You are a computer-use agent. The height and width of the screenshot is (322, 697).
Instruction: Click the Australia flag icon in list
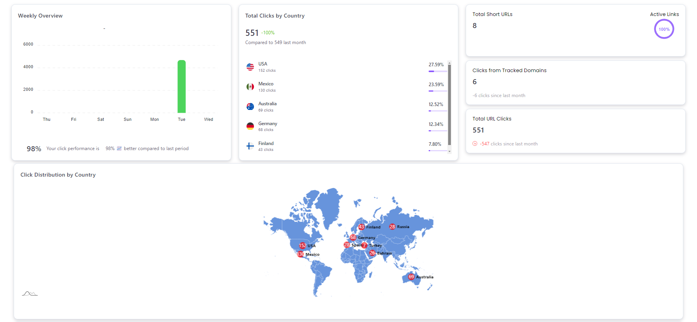pyautogui.click(x=250, y=106)
